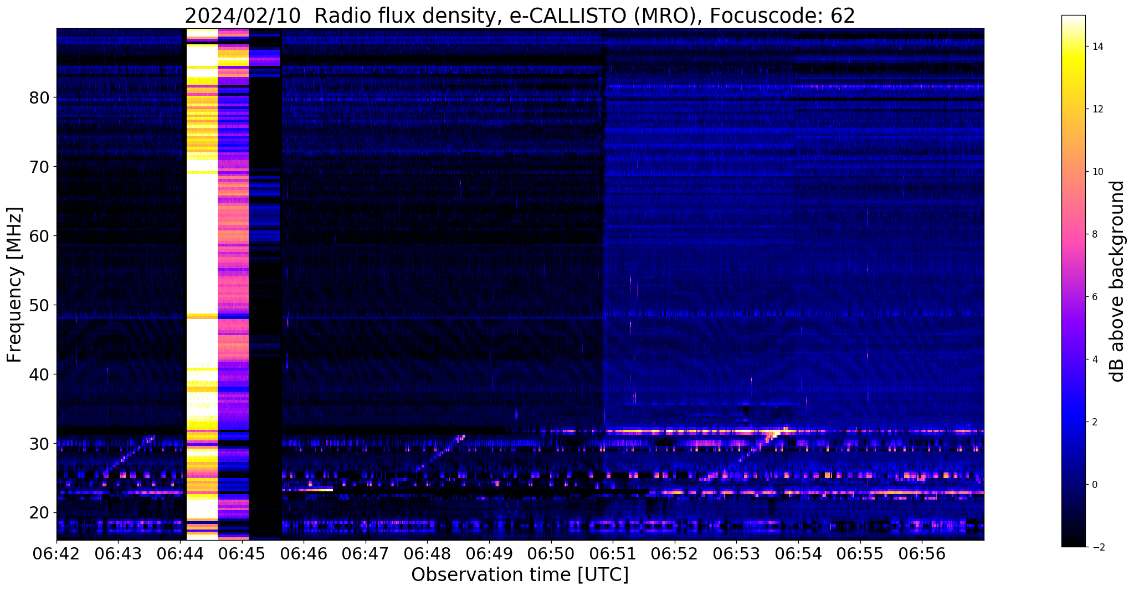The width and height of the screenshot is (1134, 591).
Task: Click the 06:54 time tick label
Action: point(798,554)
